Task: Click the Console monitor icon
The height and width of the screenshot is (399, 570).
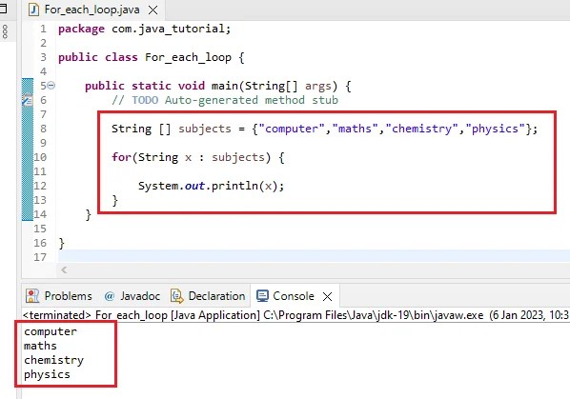Action: tap(262, 296)
